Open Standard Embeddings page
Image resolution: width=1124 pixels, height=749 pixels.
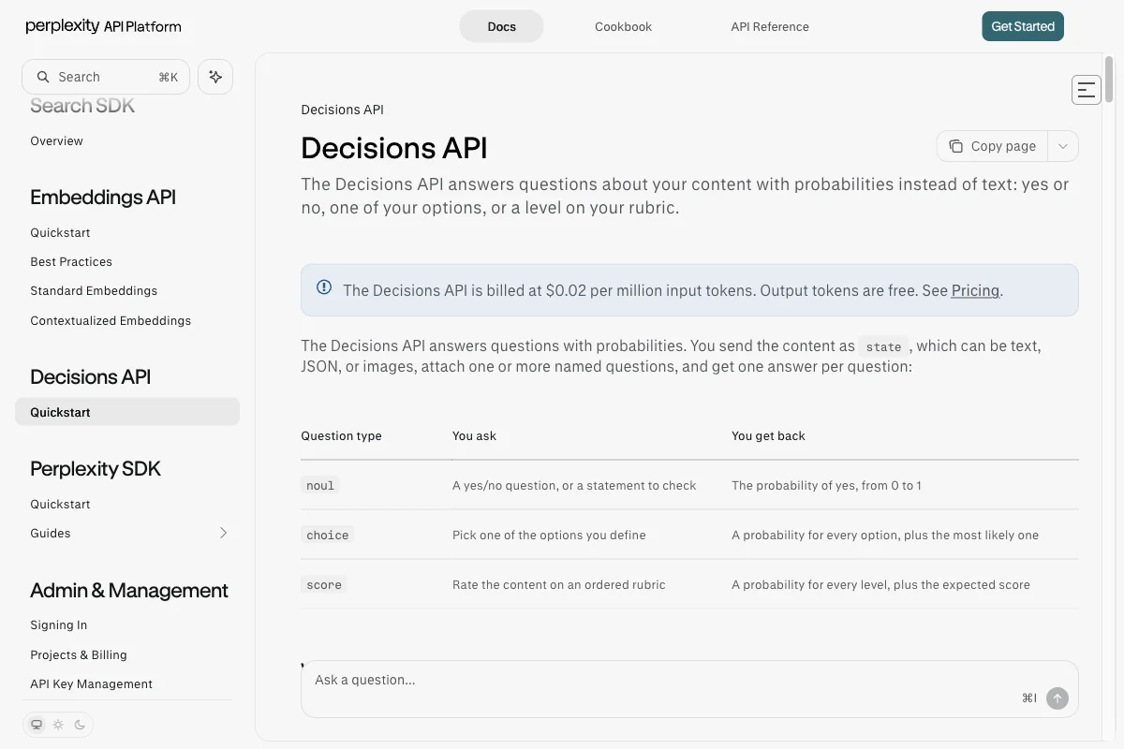click(94, 290)
